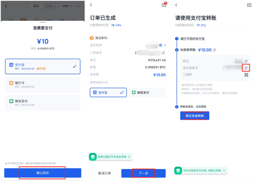Switch to the 出售 tab

[x=49, y=6]
